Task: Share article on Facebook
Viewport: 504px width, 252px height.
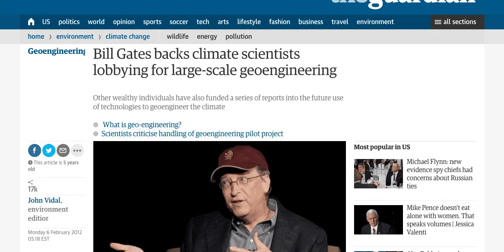Action: [35, 150]
